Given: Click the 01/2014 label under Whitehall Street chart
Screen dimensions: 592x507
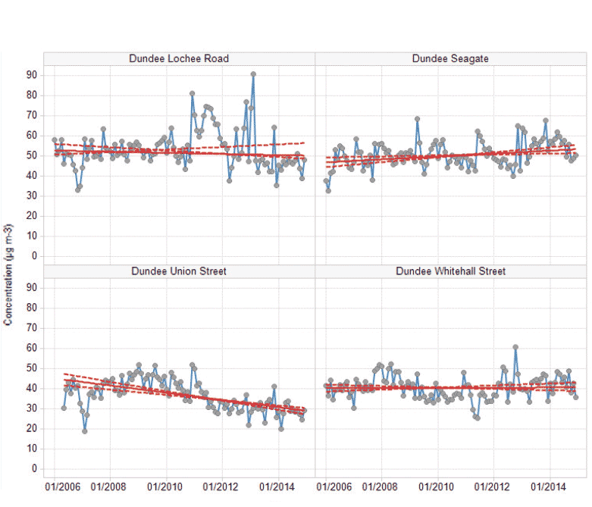Looking at the screenshot, I should pyautogui.click(x=548, y=487).
